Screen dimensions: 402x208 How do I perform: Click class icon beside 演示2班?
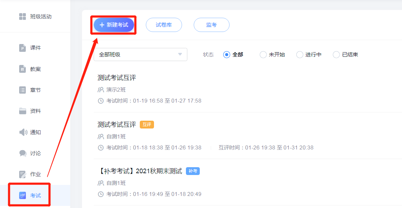pyautogui.click(x=100, y=90)
